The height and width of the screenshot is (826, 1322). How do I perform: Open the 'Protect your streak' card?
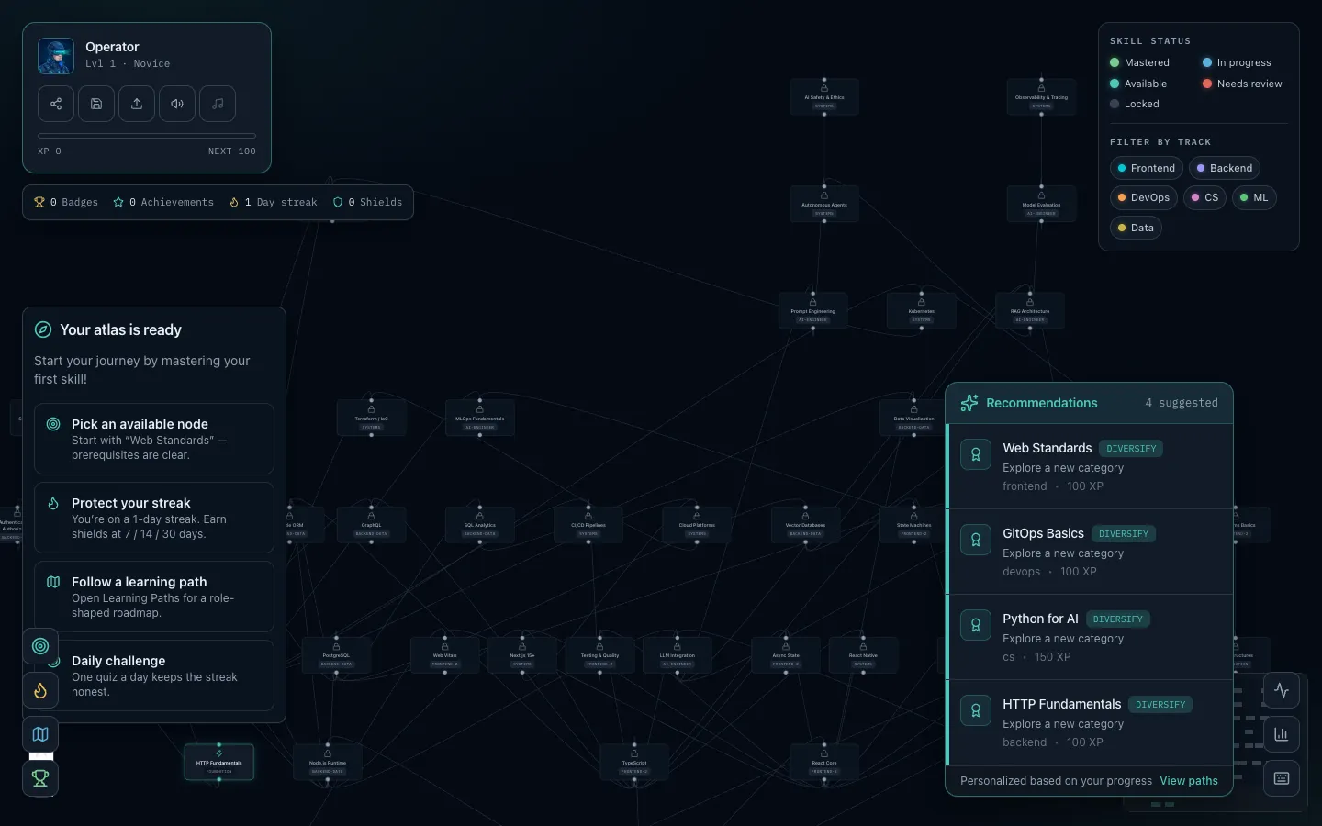pyautogui.click(x=154, y=518)
